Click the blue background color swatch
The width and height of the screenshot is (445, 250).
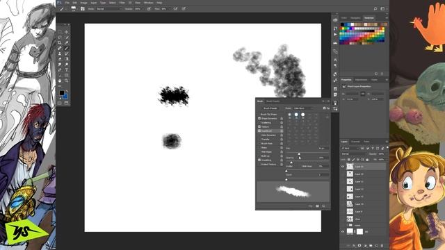tap(65, 97)
